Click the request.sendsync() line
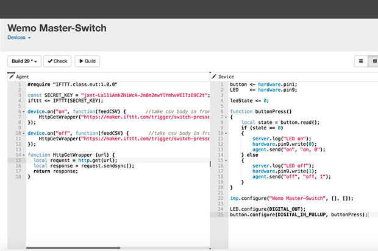Viewport: 378px width, 251px height. tap(84, 166)
